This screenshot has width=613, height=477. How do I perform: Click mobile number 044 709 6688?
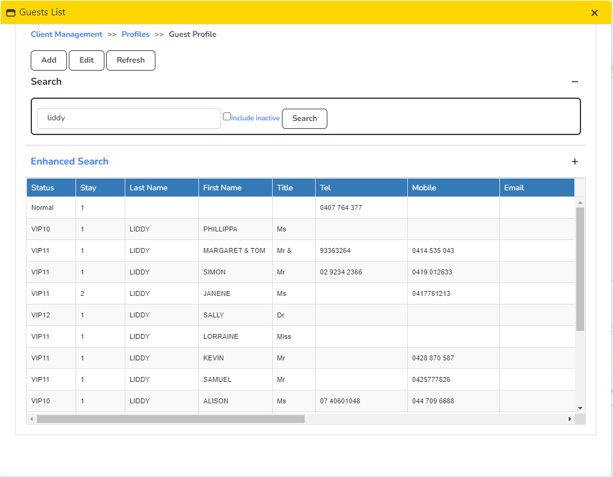(433, 401)
